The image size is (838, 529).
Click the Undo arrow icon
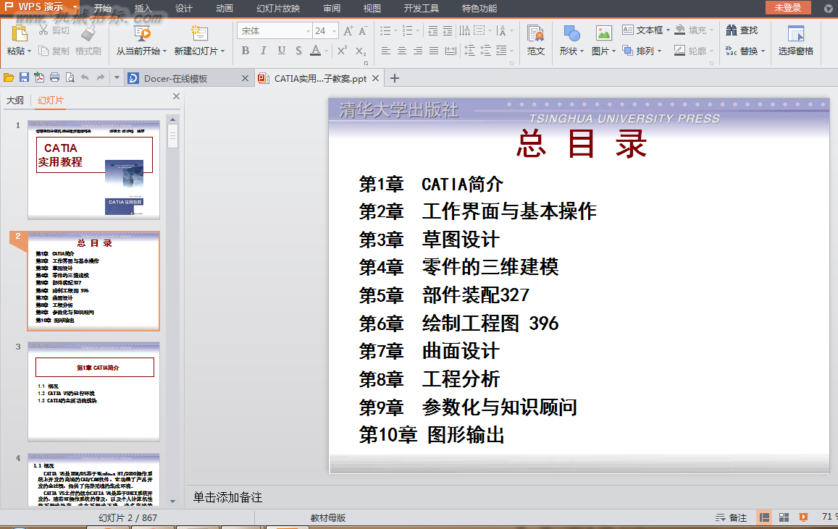[x=85, y=78]
